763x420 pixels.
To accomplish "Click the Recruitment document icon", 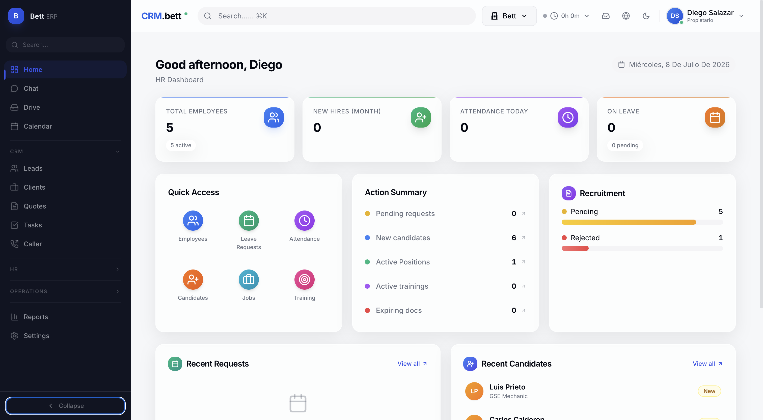I will point(568,193).
